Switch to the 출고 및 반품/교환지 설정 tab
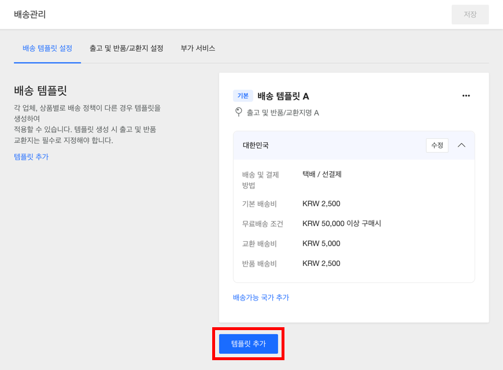503x370 pixels. coord(126,49)
